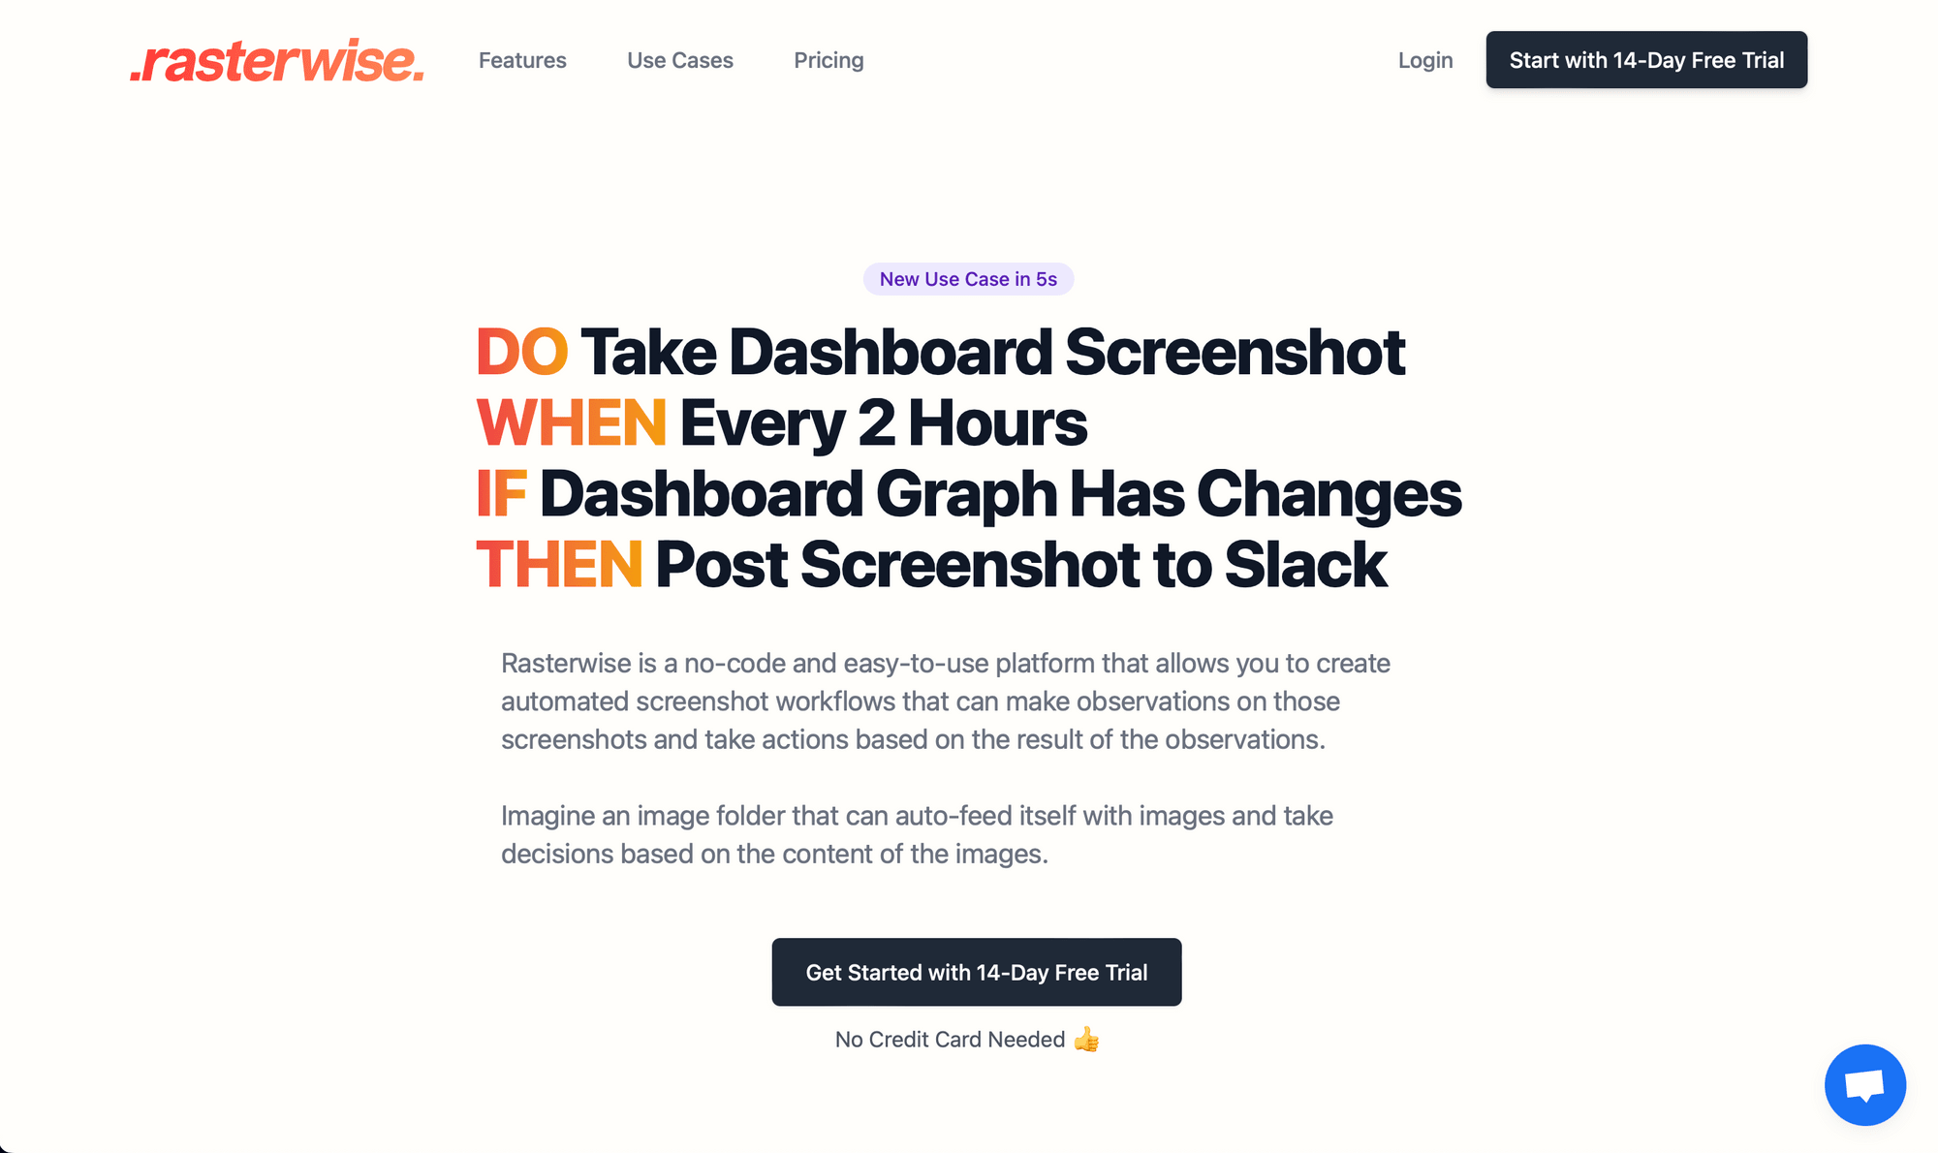The image size is (1938, 1153).
Task: Open the chat support bubble icon
Action: (1864, 1084)
